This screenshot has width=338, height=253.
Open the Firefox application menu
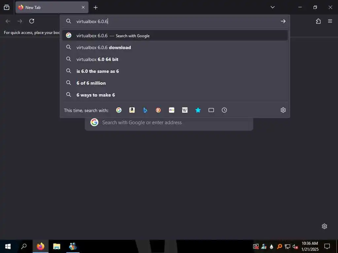330,21
